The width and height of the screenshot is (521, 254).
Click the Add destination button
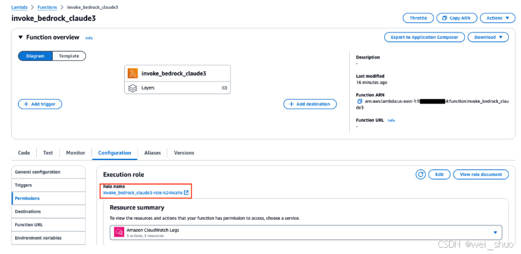point(310,104)
